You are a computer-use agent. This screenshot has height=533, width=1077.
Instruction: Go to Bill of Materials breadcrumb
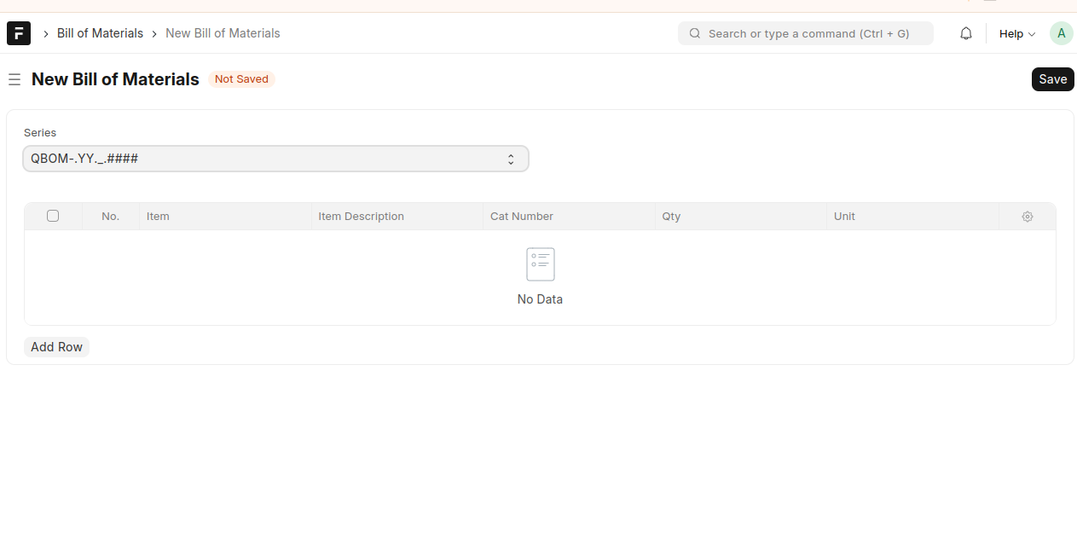pos(100,33)
